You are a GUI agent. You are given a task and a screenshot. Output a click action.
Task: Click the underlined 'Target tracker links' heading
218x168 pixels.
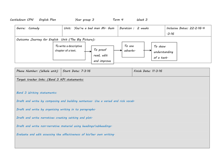click(50, 80)
